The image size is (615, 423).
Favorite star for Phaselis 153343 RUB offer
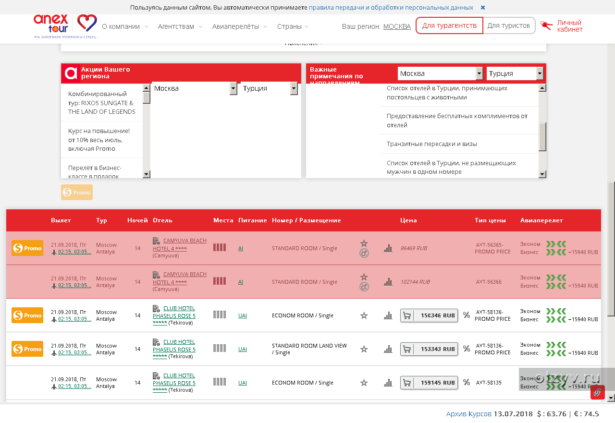364,349
